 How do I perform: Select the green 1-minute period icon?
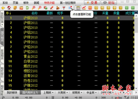(x=127, y=8)
